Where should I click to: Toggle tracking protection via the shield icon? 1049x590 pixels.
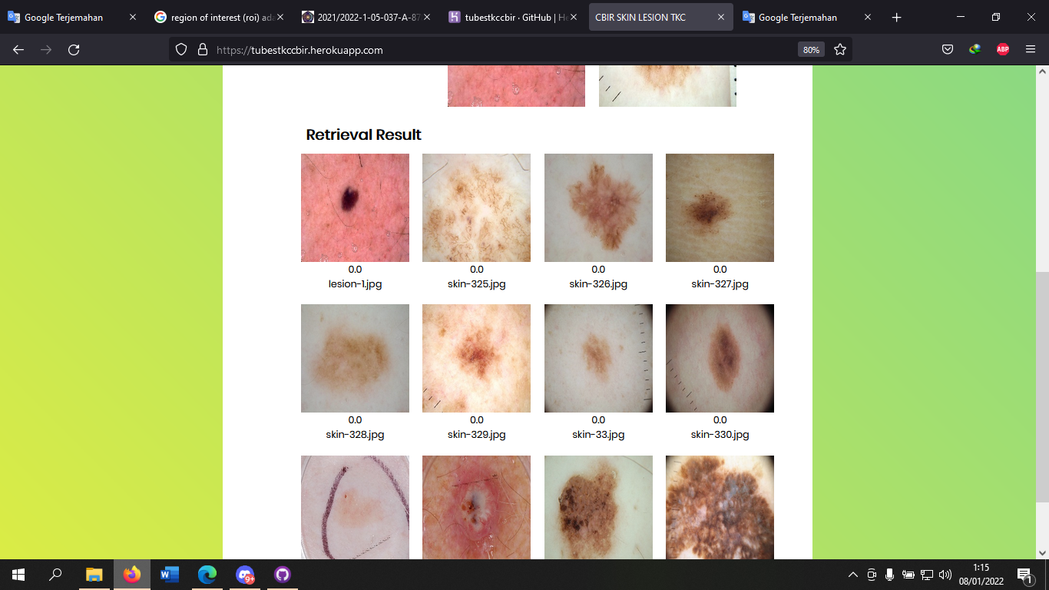(x=180, y=48)
